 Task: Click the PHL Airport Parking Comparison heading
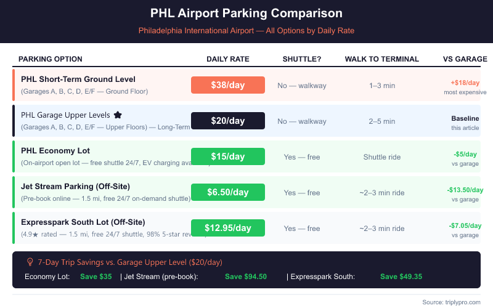tap(246, 13)
